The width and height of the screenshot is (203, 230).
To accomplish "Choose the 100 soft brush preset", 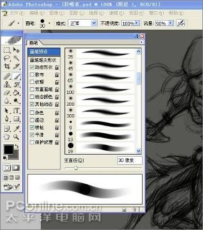I will click(x=100, y=89).
